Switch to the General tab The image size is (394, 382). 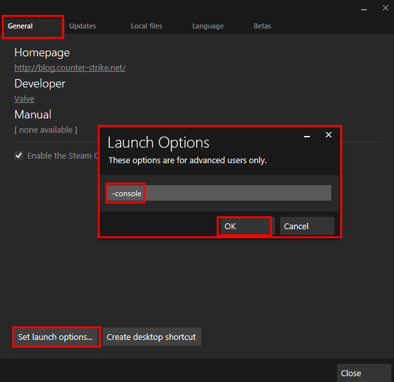[x=33, y=27]
